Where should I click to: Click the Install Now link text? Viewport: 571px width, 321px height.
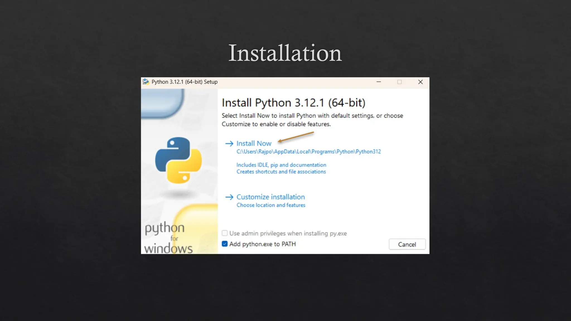coord(254,144)
